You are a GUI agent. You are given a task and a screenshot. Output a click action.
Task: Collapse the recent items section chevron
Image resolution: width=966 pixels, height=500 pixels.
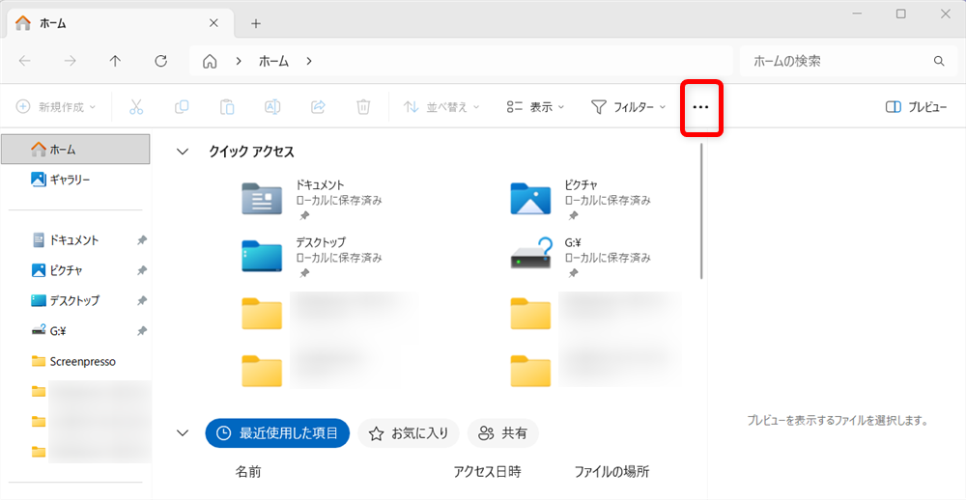[x=183, y=432]
